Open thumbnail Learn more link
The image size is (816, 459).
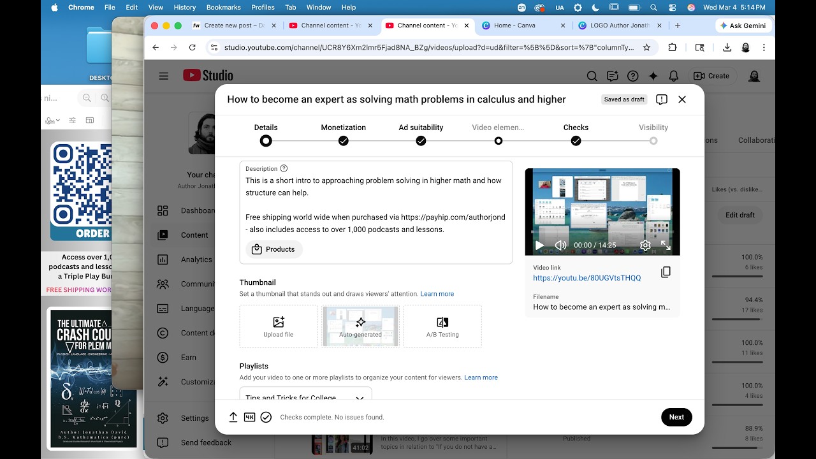click(437, 294)
